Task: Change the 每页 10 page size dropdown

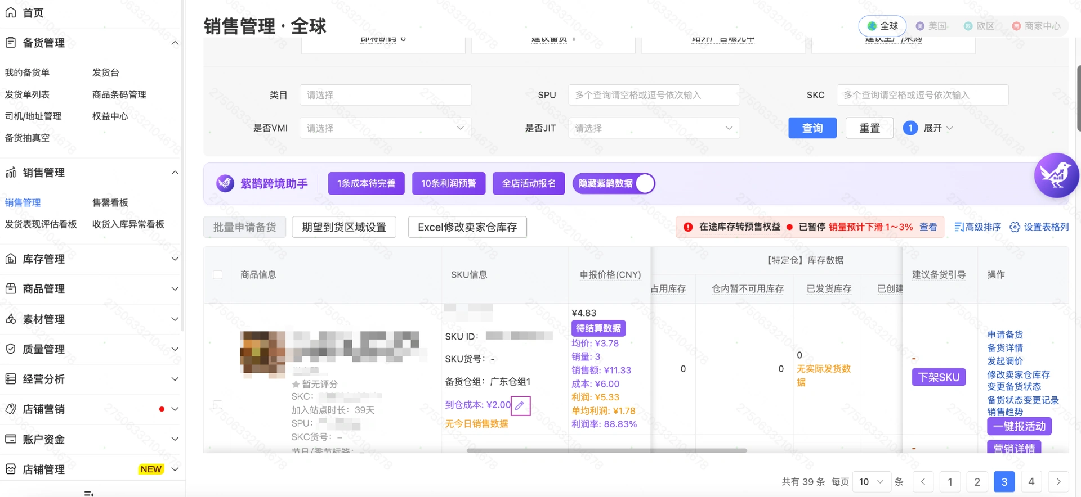Action: pyautogui.click(x=872, y=482)
